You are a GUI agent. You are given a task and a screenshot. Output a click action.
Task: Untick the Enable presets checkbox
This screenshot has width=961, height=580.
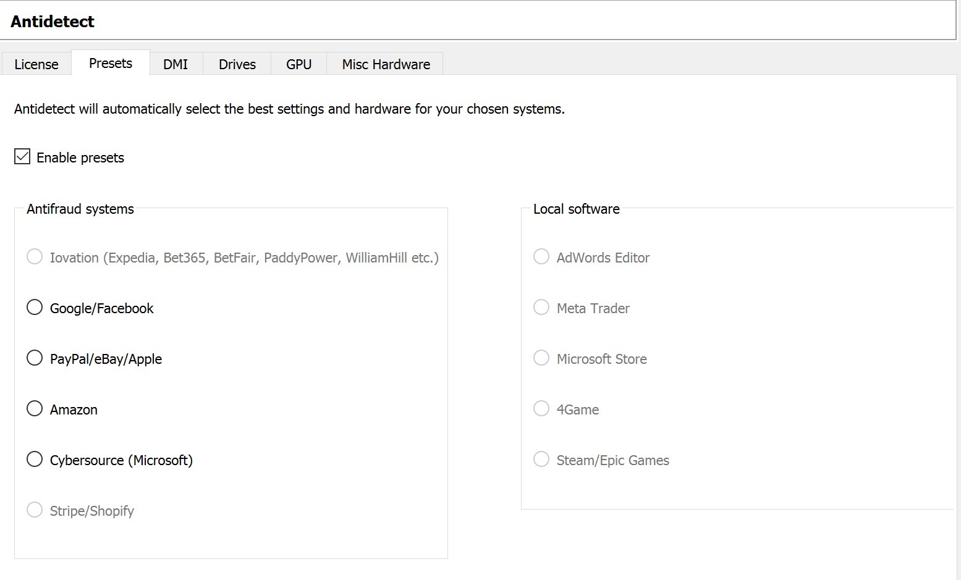(22, 157)
